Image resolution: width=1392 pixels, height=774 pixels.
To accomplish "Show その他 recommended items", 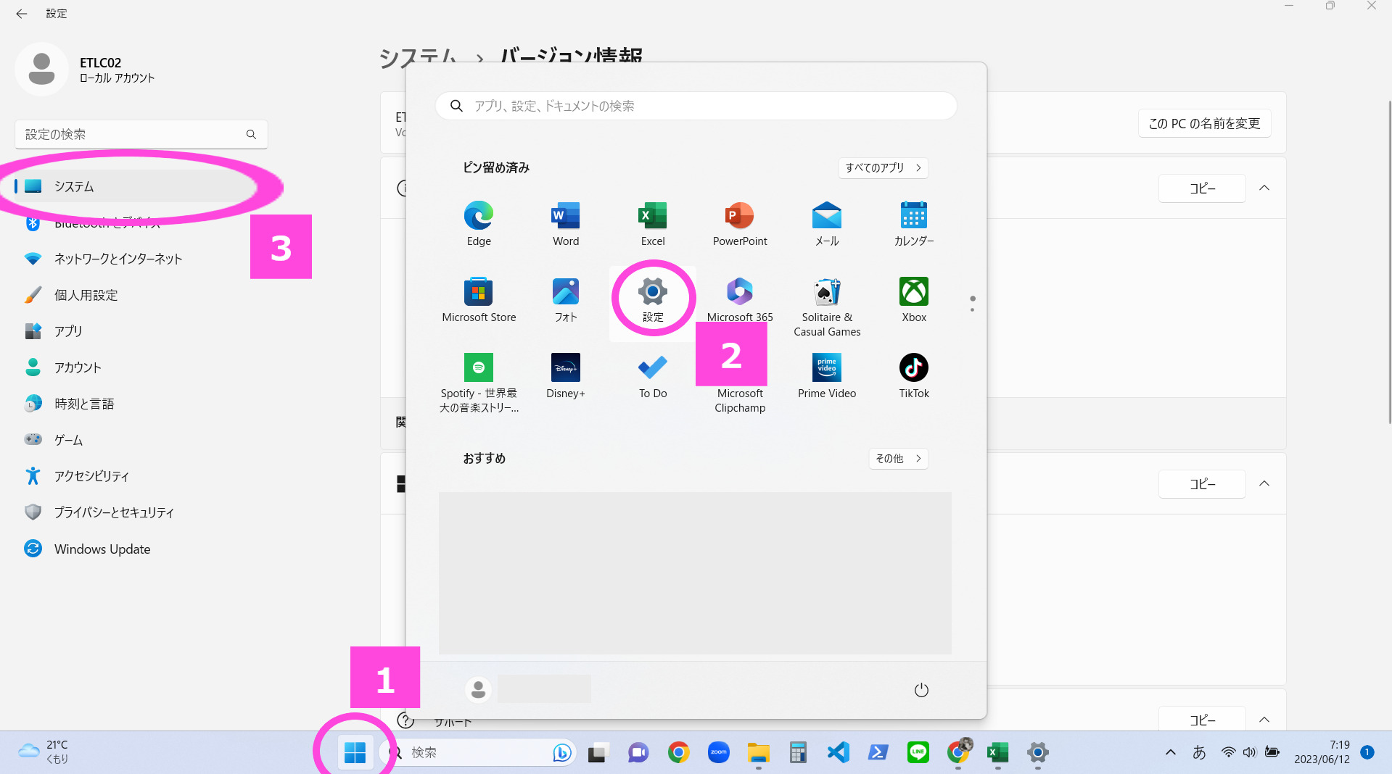I will coord(898,458).
